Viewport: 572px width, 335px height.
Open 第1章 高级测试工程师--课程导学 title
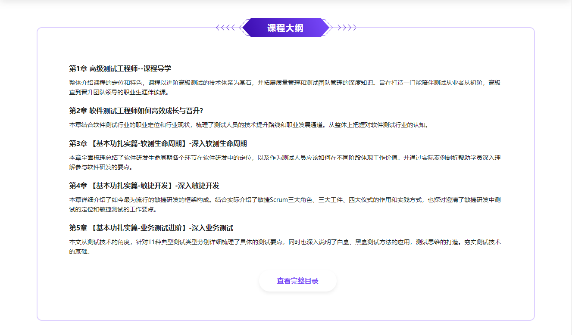(x=120, y=68)
